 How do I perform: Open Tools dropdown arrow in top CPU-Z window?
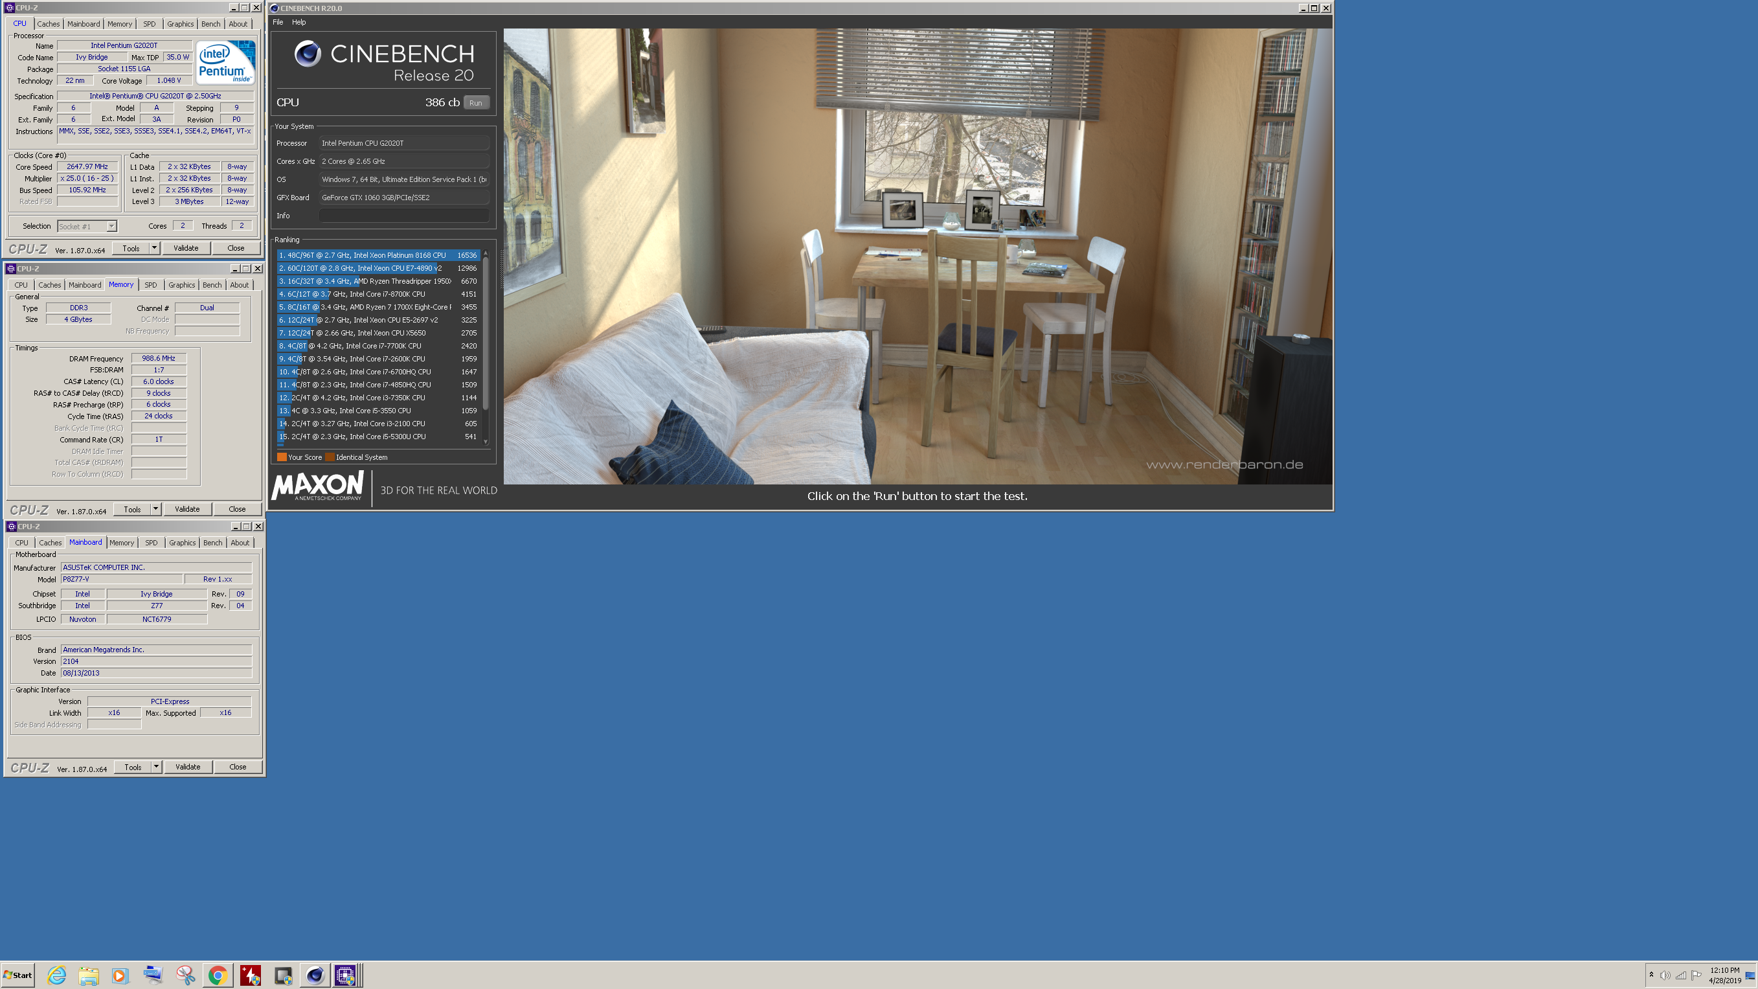[x=155, y=248]
